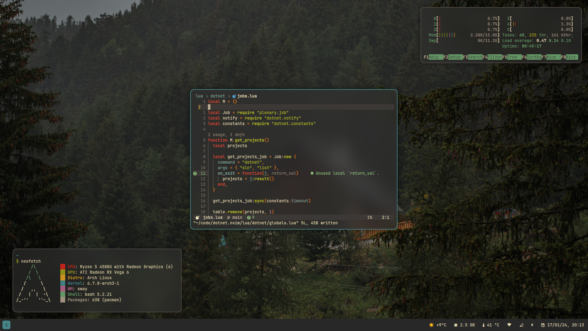Screen dimensions: 588x331
Task: Click the thermometer temperature icon
Action: [483, 325]
